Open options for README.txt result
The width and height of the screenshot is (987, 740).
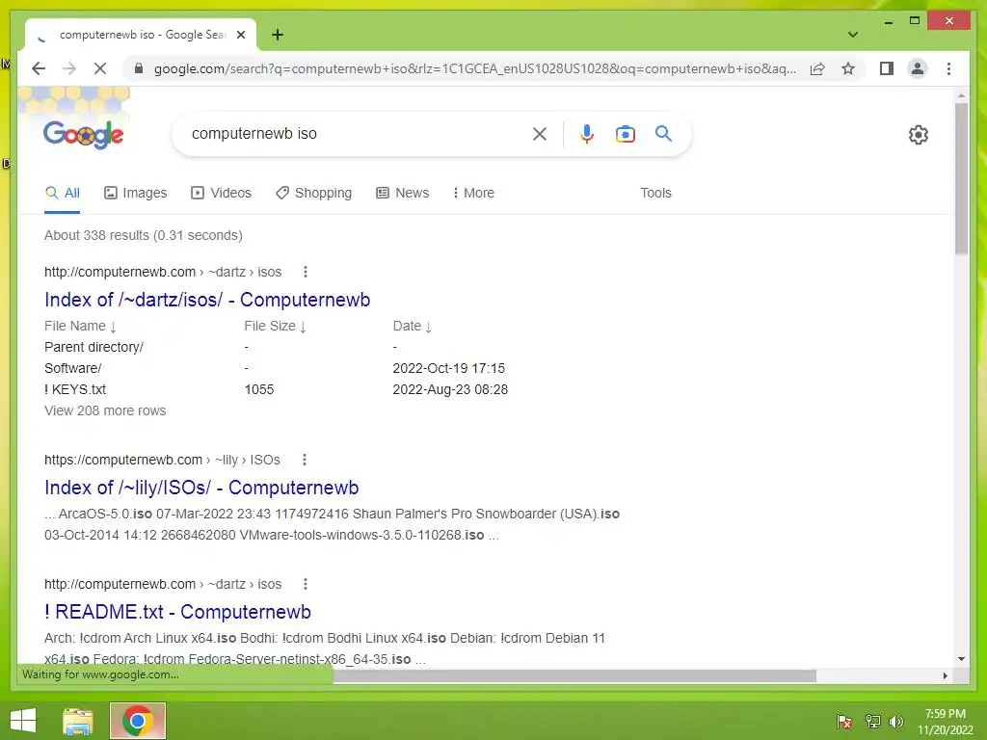[x=306, y=584]
